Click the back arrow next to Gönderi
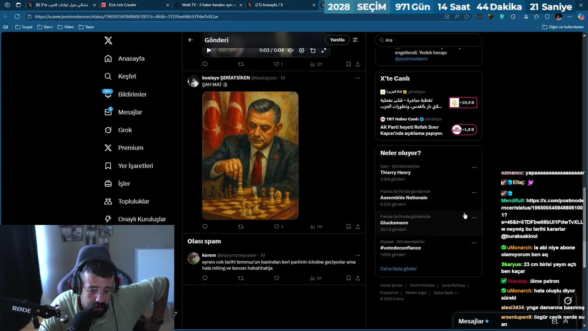Image resolution: width=588 pixels, height=331 pixels. point(191,40)
